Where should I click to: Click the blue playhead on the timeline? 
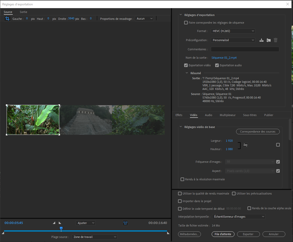tap(61, 228)
